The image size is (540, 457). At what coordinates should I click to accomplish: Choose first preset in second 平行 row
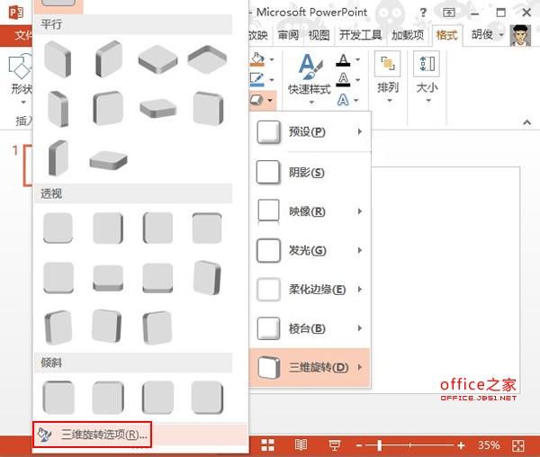pos(58,109)
